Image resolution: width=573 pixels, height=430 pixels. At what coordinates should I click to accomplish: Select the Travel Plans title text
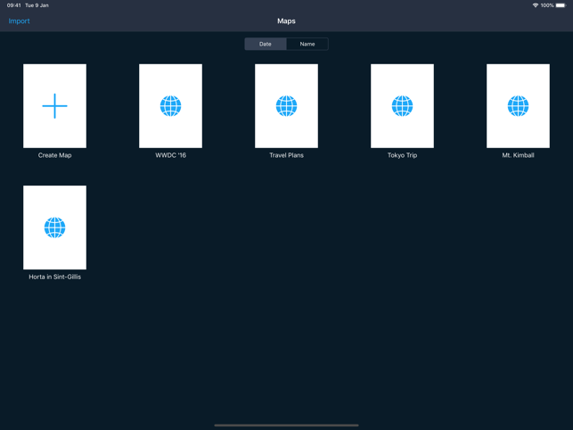286,155
